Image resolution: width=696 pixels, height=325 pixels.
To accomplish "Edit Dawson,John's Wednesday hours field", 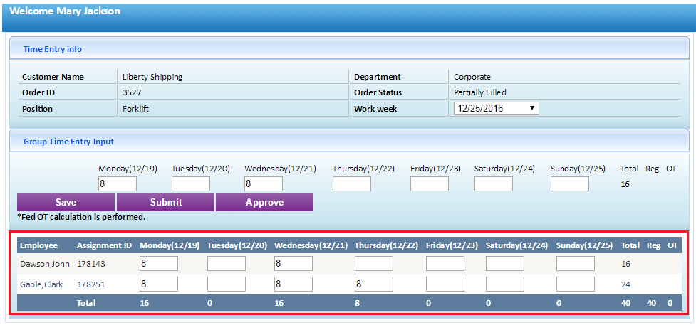I will pyautogui.click(x=294, y=263).
